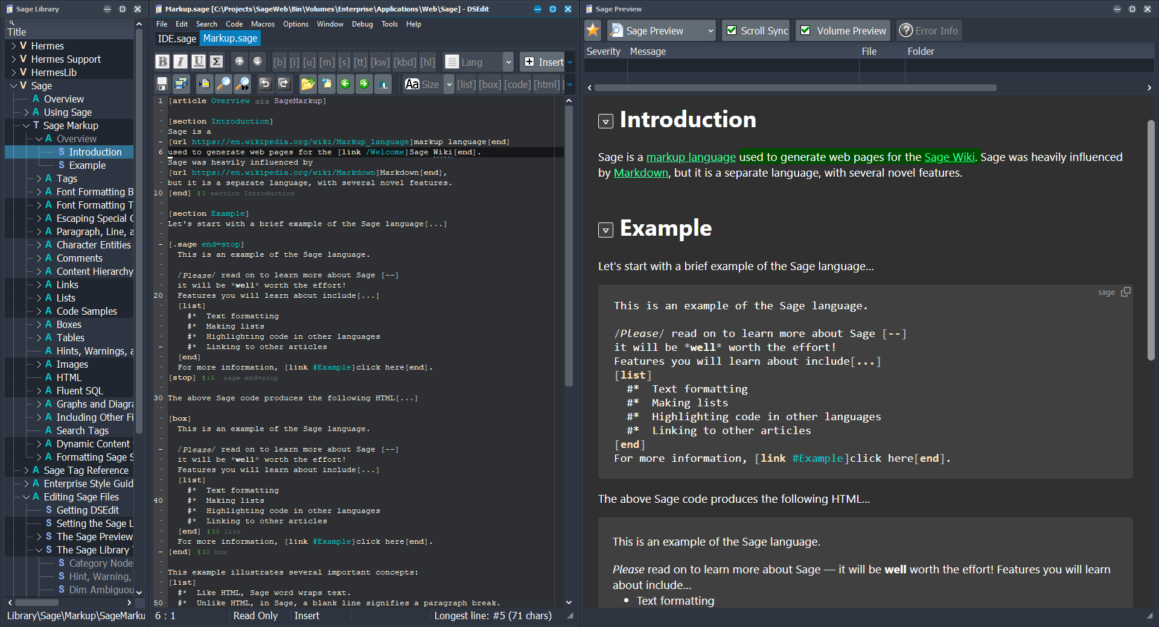
Task: Follow the 'Sage Wiki' link in preview
Action: point(949,157)
